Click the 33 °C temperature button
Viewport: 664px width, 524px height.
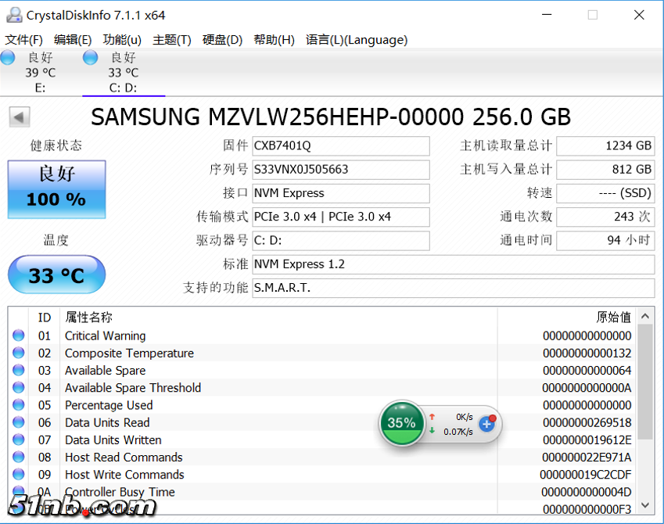[x=56, y=275]
